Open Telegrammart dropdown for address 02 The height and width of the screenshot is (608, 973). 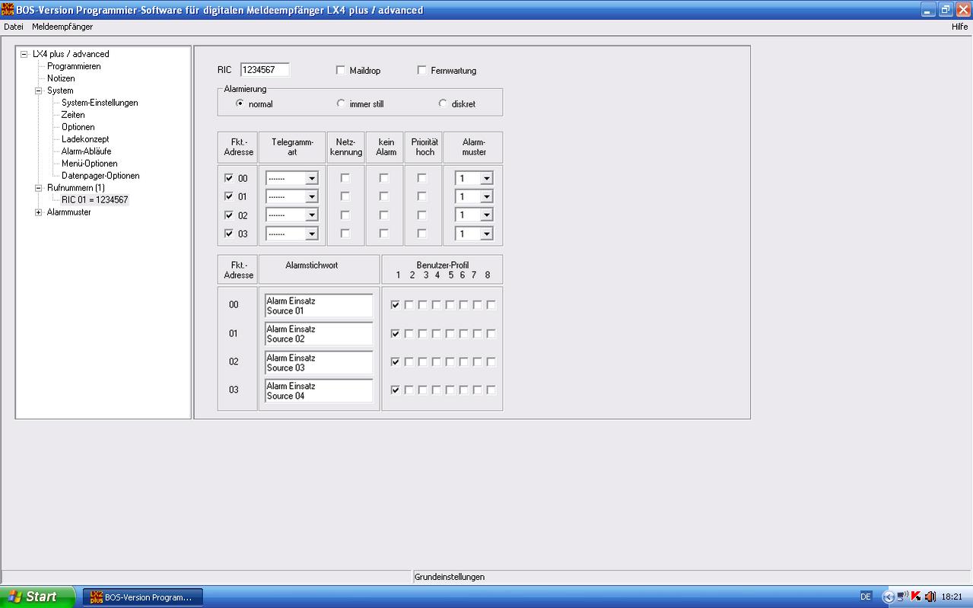coord(311,215)
